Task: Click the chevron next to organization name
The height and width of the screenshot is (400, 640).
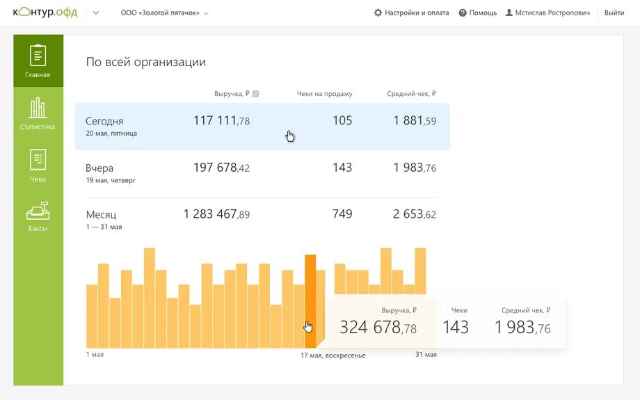Action: click(x=206, y=13)
